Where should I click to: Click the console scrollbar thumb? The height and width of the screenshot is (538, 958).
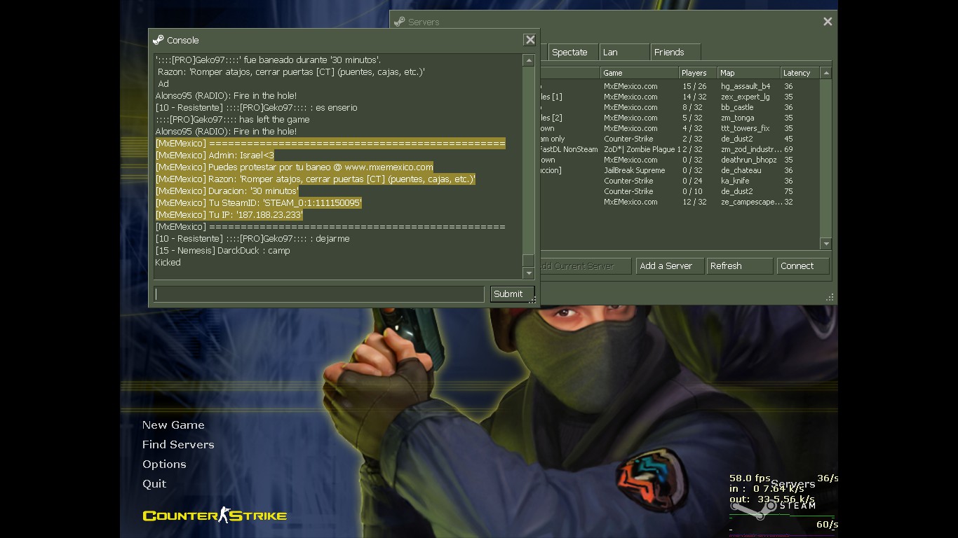coord(529,260)
